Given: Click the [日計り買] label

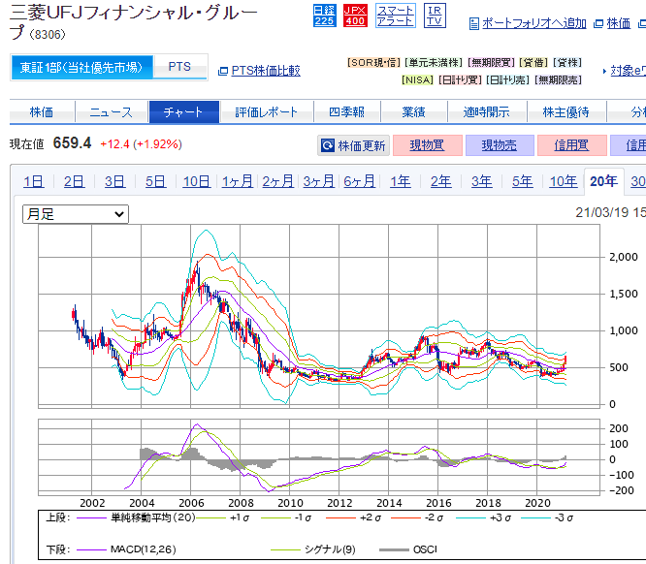Looking at the screenshot, I should 460,79.
